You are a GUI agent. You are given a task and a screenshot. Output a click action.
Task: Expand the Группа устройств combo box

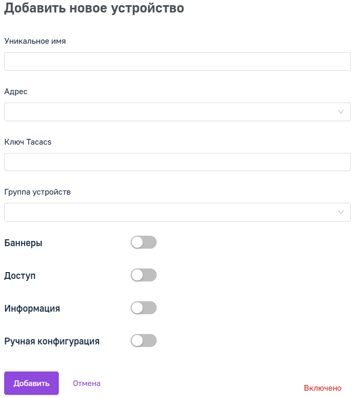click(177, 212)
